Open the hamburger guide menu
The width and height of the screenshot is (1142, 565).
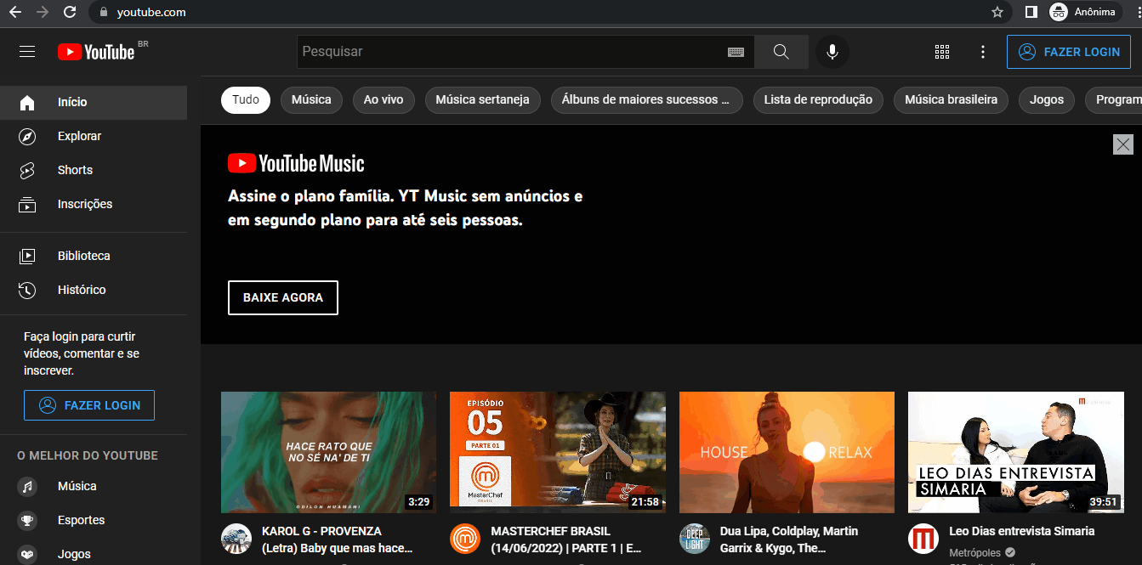pos(27,52)
